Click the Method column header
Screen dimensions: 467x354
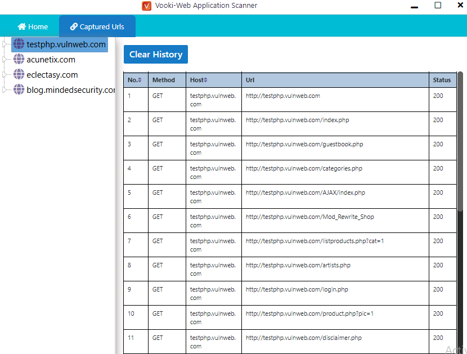pyautogui.click(x=167, y=80)
